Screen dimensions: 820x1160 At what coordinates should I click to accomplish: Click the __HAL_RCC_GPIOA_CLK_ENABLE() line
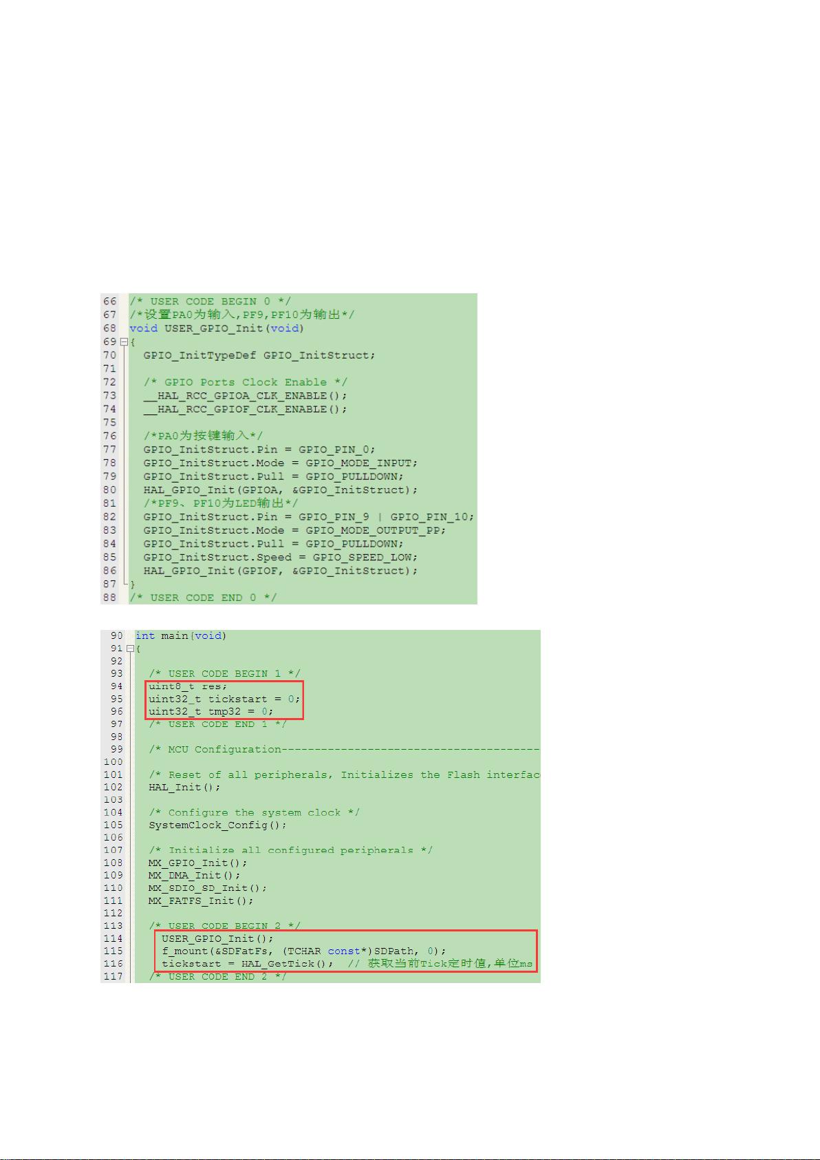click(245, 396)
